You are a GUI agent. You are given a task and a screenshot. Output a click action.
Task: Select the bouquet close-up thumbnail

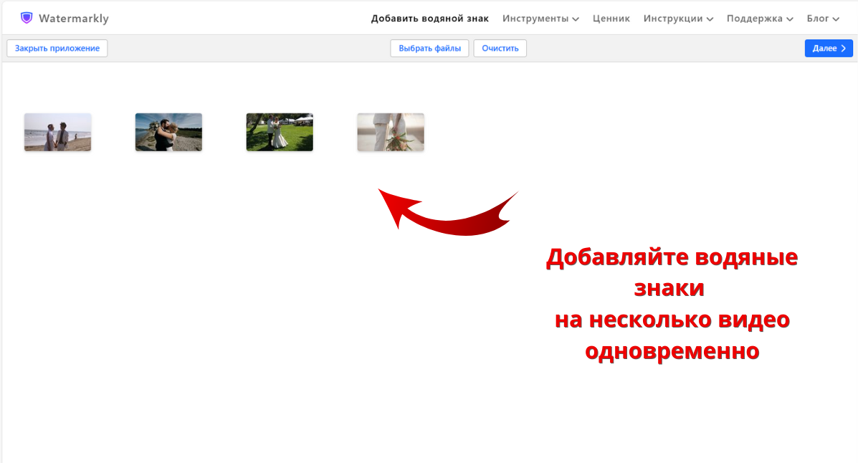[x=391, y=132]
